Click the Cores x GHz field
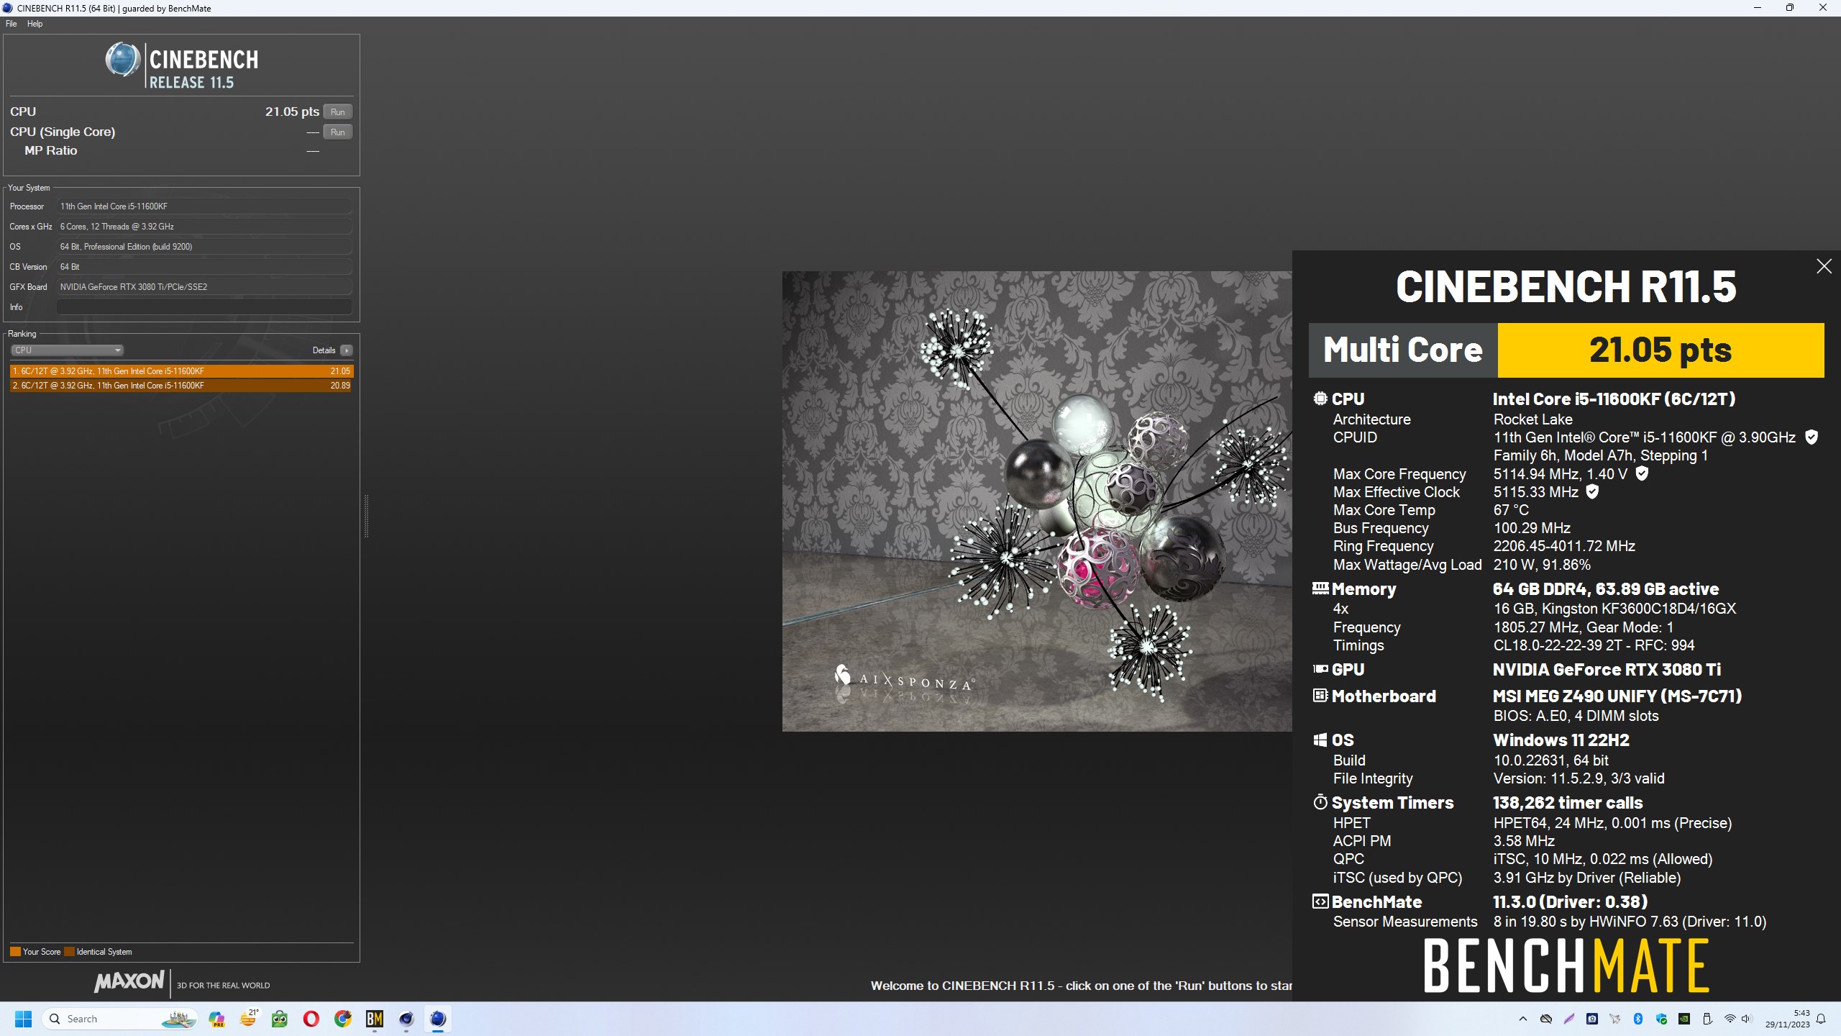 (204, 227)
